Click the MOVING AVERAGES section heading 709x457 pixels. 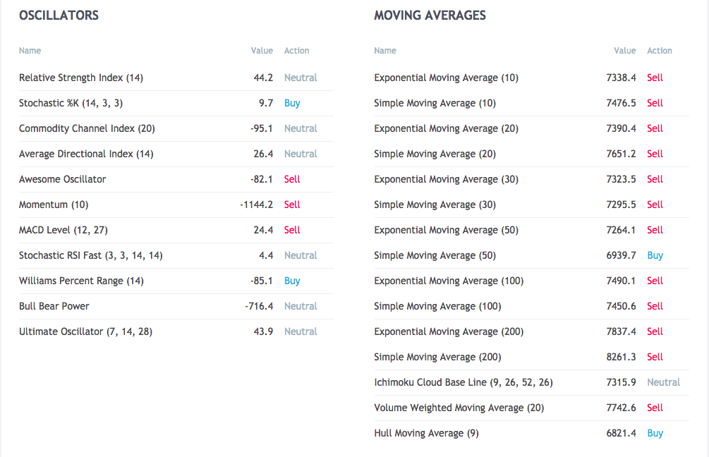click(x=430, y=16)
